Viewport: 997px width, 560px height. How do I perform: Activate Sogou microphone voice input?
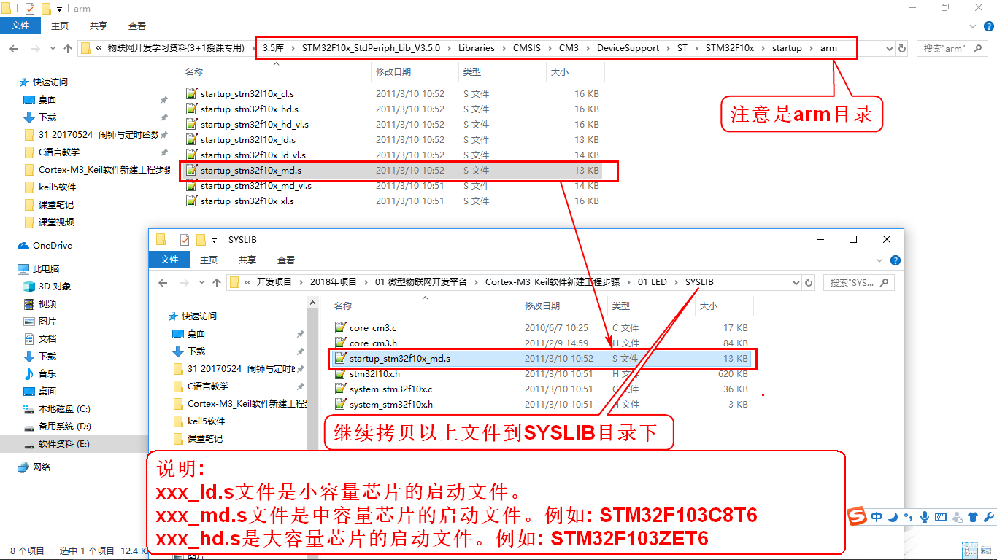pyautogui.click(x=925, y=517)
